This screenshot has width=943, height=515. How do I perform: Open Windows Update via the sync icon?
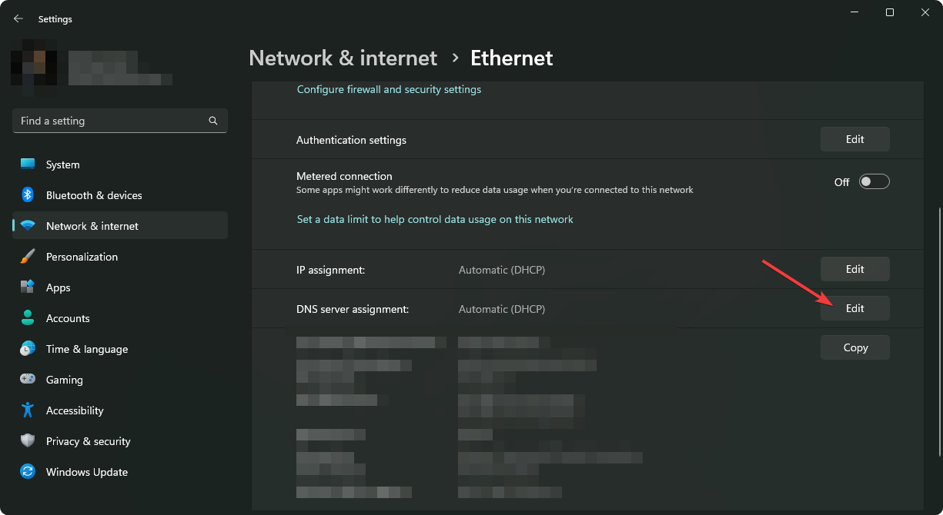point(28,472)
